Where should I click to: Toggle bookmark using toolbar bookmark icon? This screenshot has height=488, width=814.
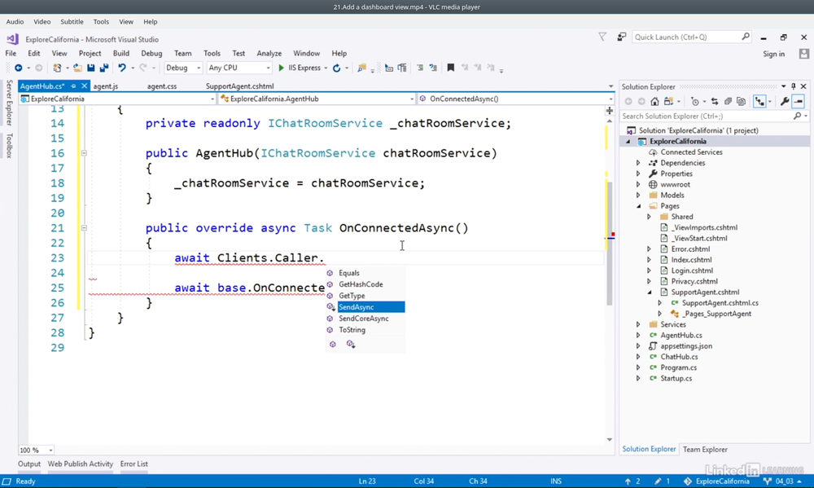[451, 68]
